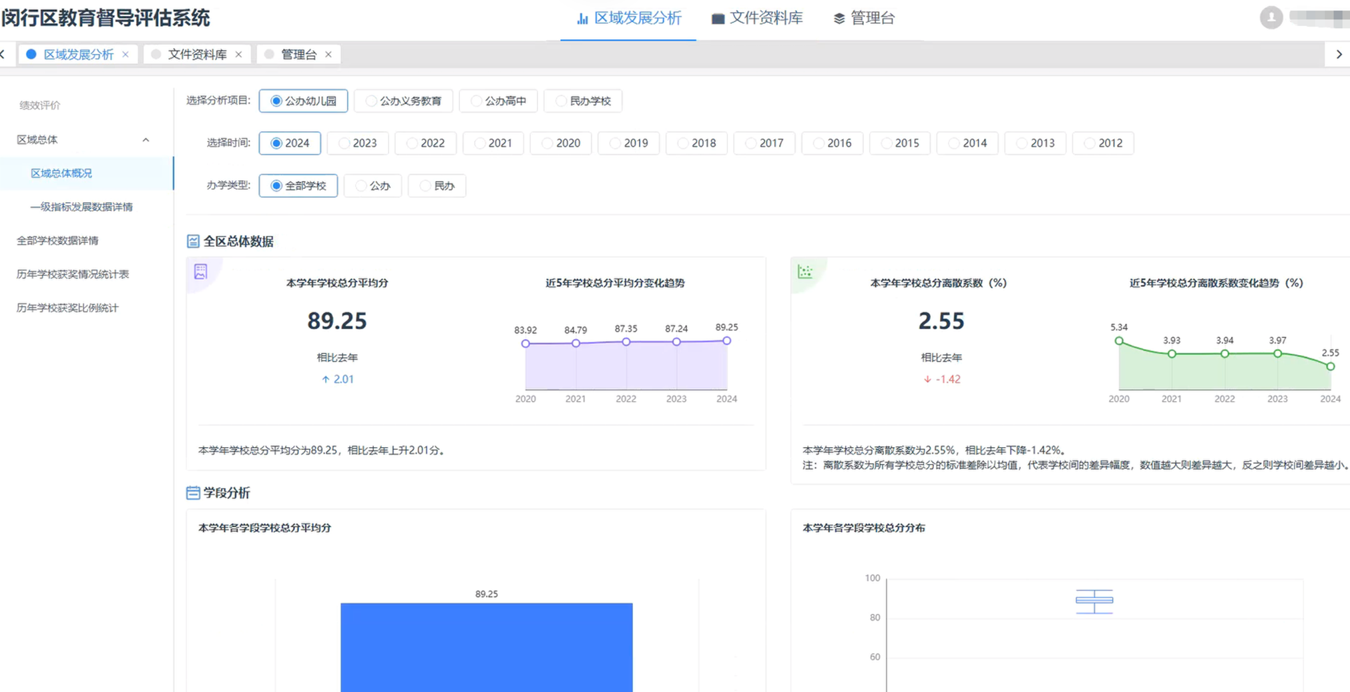The width and height of the screenshot is (1350, 692).
Task: Select year 2014
Action: point(967,143)
